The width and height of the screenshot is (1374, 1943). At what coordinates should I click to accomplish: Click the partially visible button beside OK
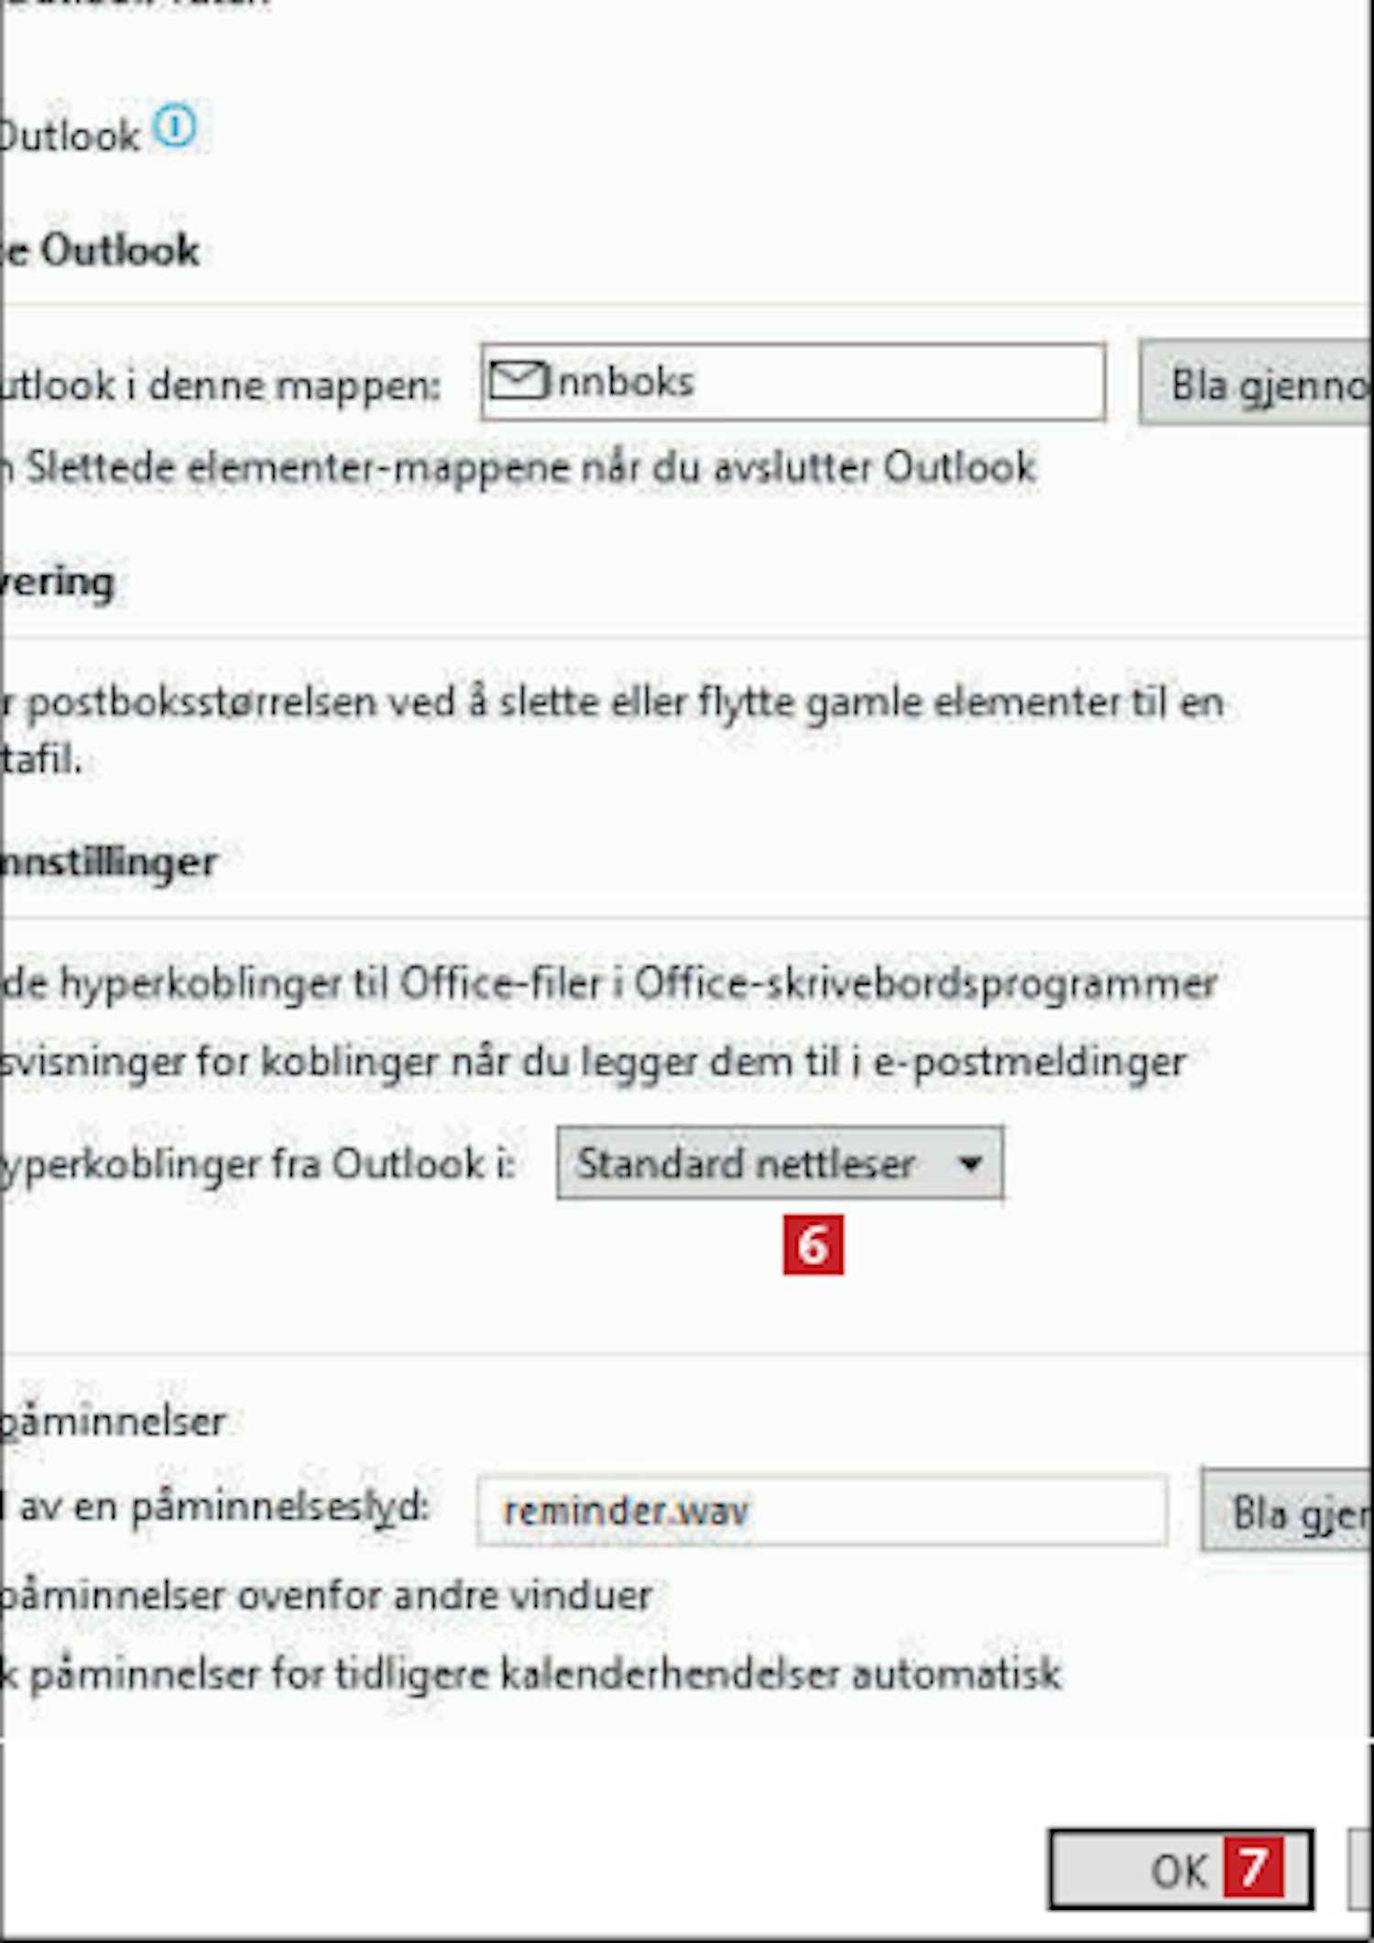[x=1362, y=1870]
